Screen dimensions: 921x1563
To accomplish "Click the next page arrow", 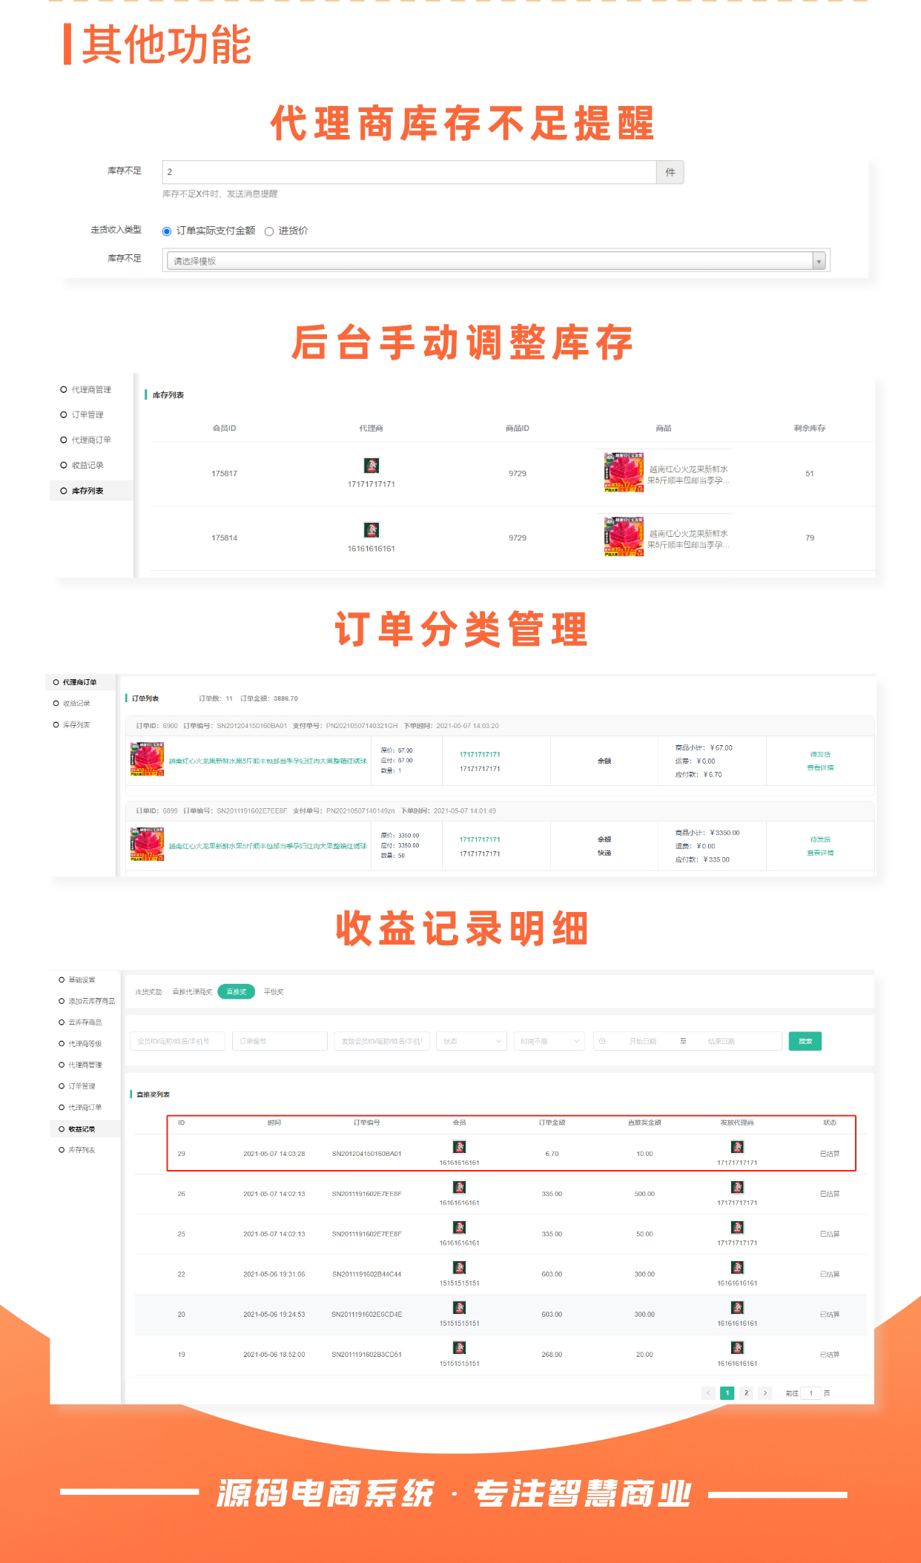I will (765, 1392).
